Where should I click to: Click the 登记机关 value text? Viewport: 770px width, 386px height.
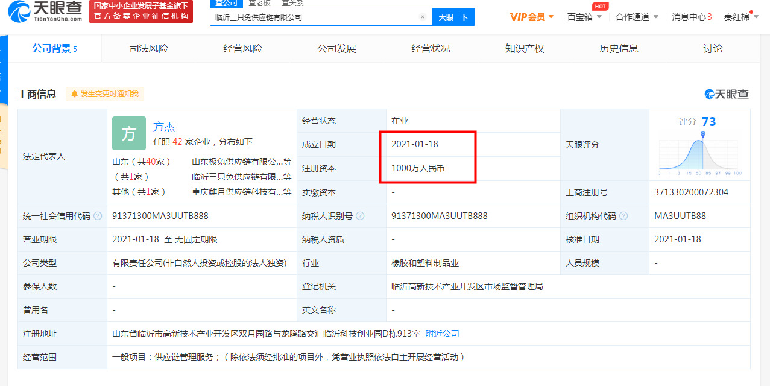467,286
